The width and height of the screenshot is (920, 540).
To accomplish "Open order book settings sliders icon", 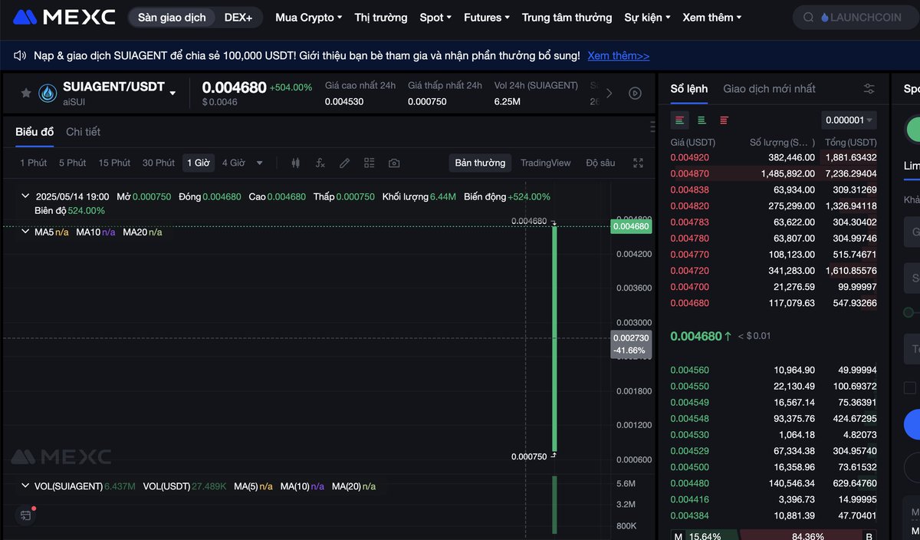I will (869, 89).
